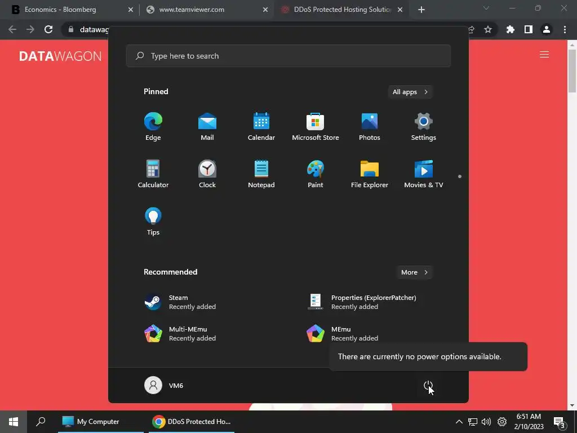The width and height of the screenshot is (577, 433).
Task: Click the page scrollbar thumb
Action: (572, 70)
